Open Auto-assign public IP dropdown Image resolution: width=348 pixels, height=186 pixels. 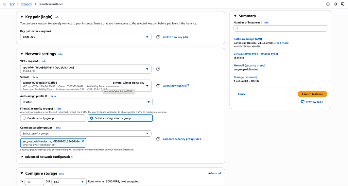coord(86,102)
